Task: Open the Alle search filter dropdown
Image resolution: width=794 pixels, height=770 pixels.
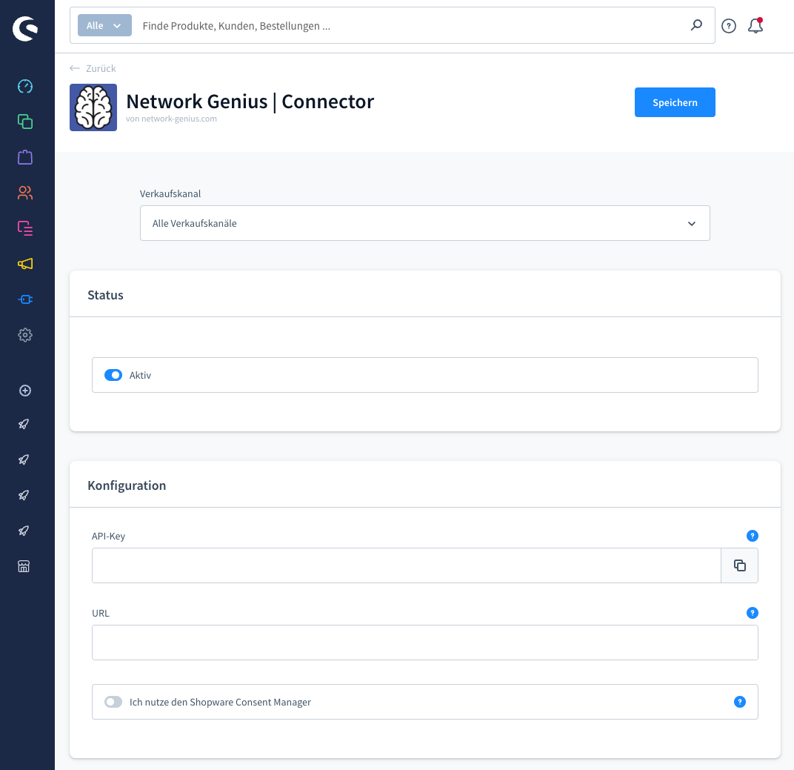Action: point(104,24)
